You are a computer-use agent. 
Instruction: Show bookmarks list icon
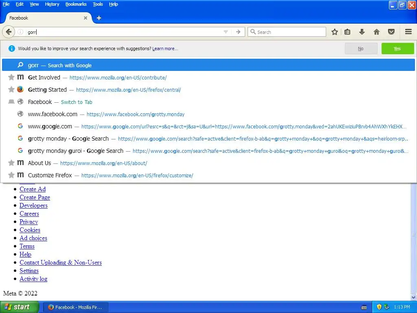[x=347, y=32]
